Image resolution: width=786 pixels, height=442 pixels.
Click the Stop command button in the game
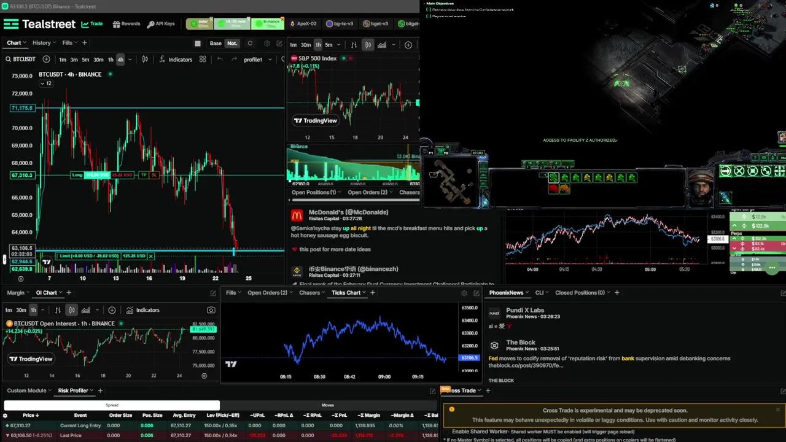point(739,171)
